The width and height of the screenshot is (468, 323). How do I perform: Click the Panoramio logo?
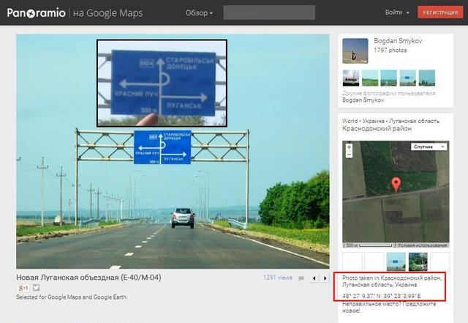coord(37,13)
